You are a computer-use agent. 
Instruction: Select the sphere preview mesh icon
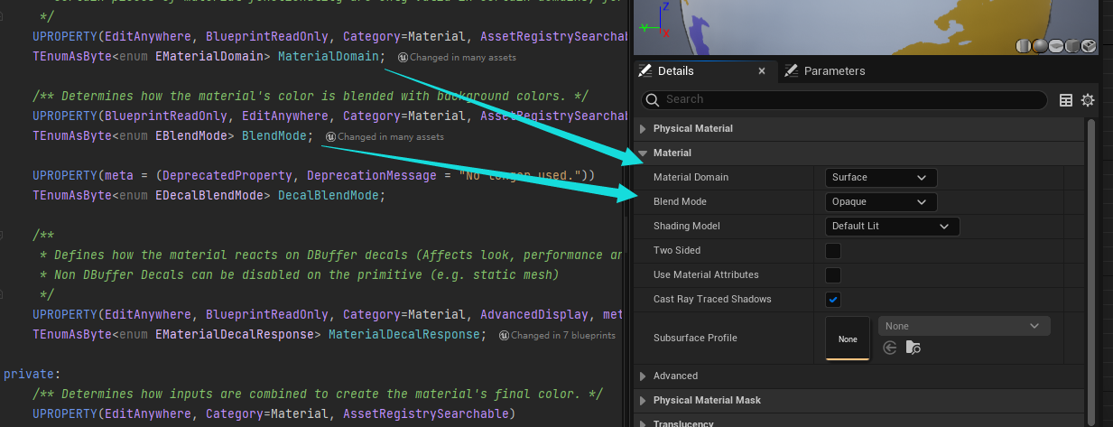[1040, 46]
